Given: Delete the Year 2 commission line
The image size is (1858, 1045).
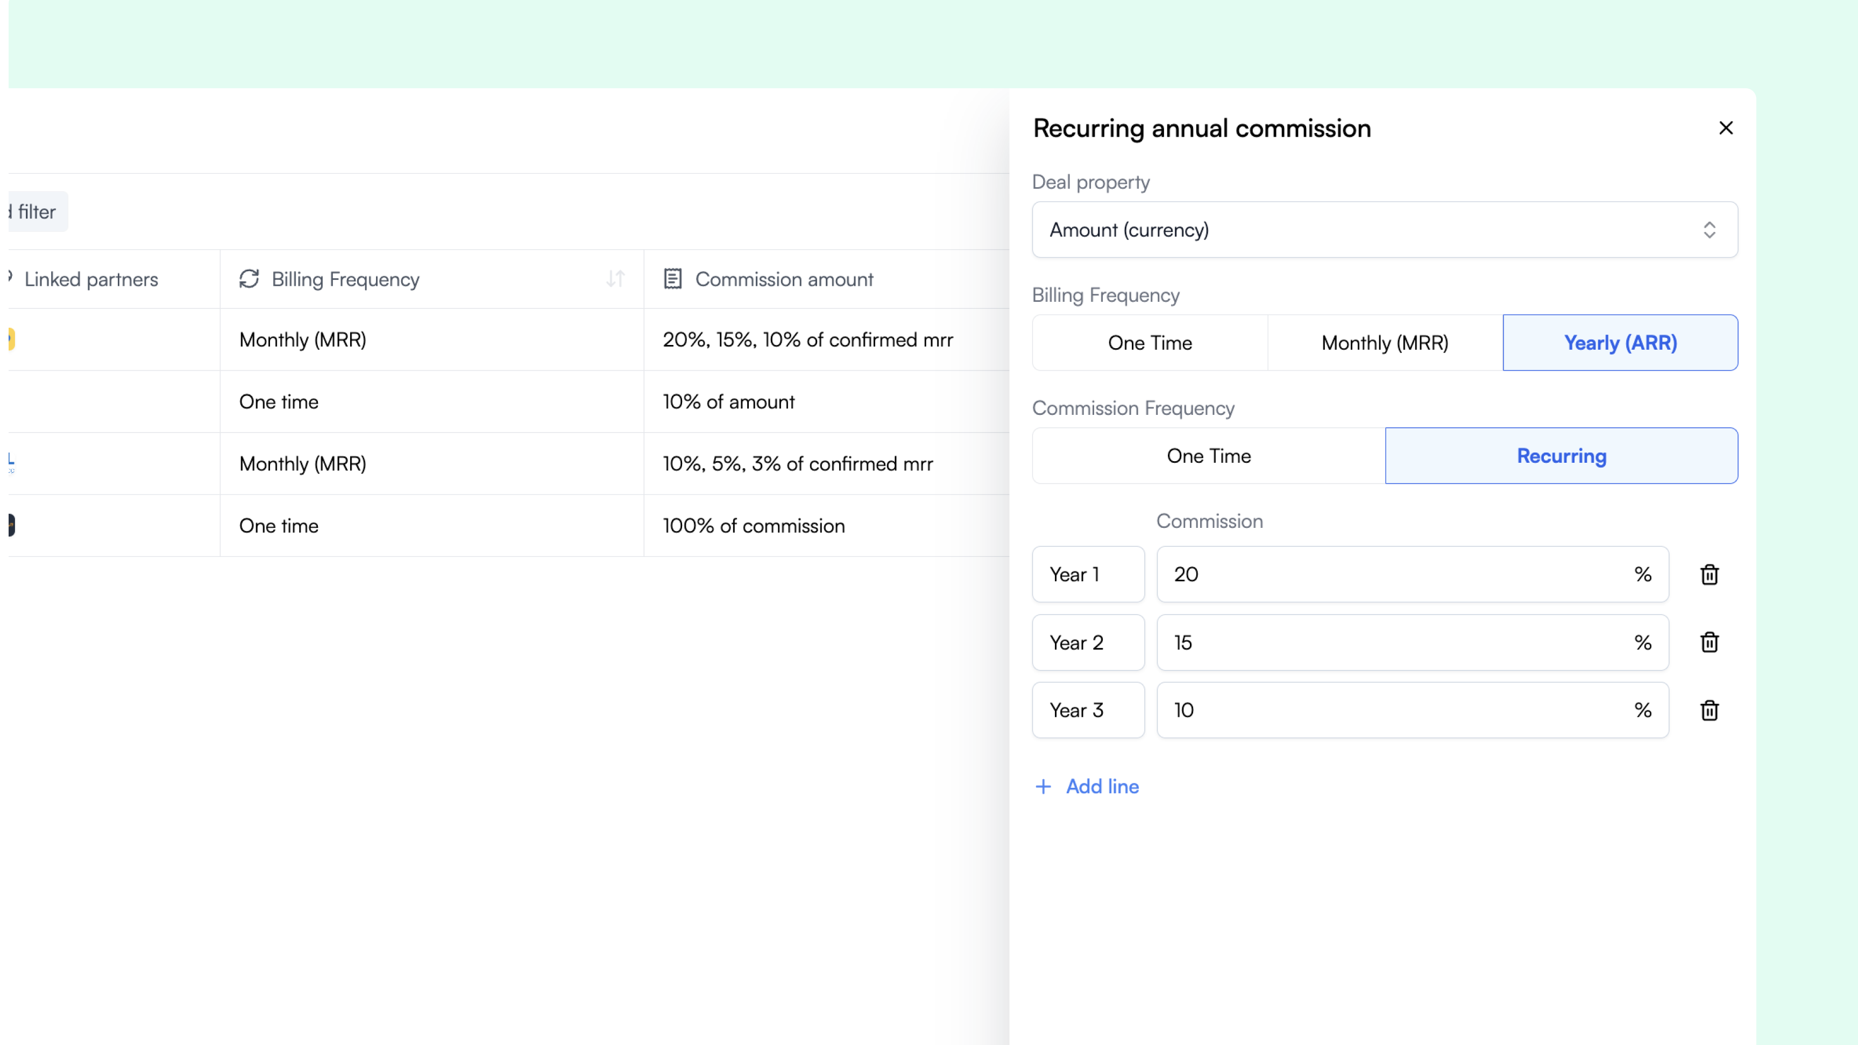Looking at the screenshot, I should 1708,642.
